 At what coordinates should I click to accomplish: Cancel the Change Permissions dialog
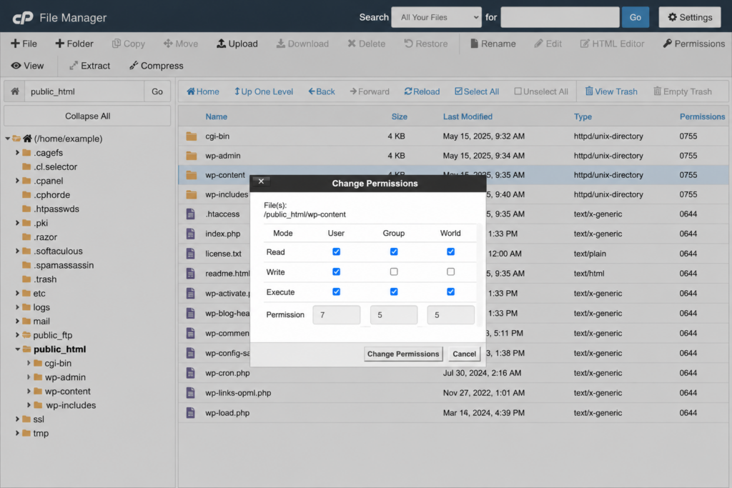click(x=464, y=354)
